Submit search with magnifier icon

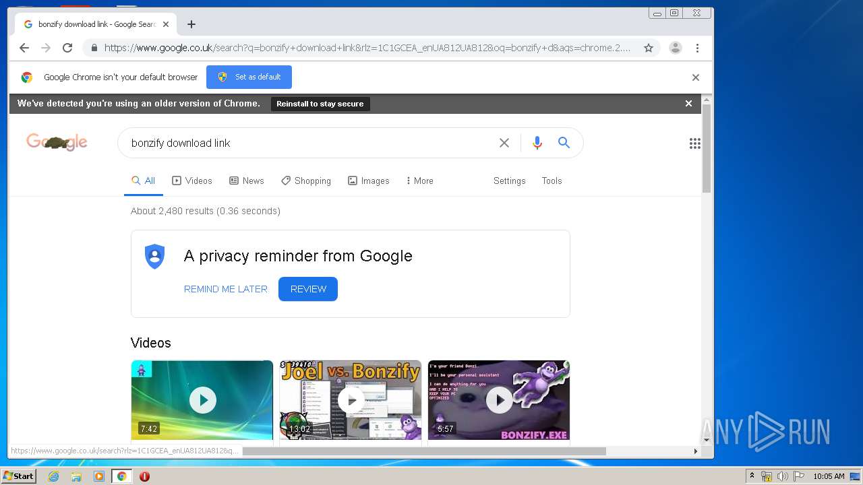pos(564,142)
